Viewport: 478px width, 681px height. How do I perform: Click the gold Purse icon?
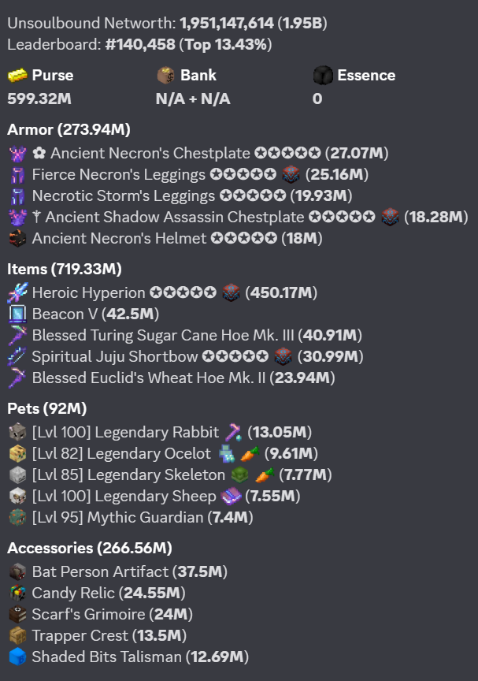tap(17, 76)
